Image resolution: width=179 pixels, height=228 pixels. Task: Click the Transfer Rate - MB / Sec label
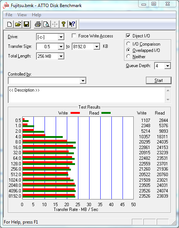(x=76, y=209)
